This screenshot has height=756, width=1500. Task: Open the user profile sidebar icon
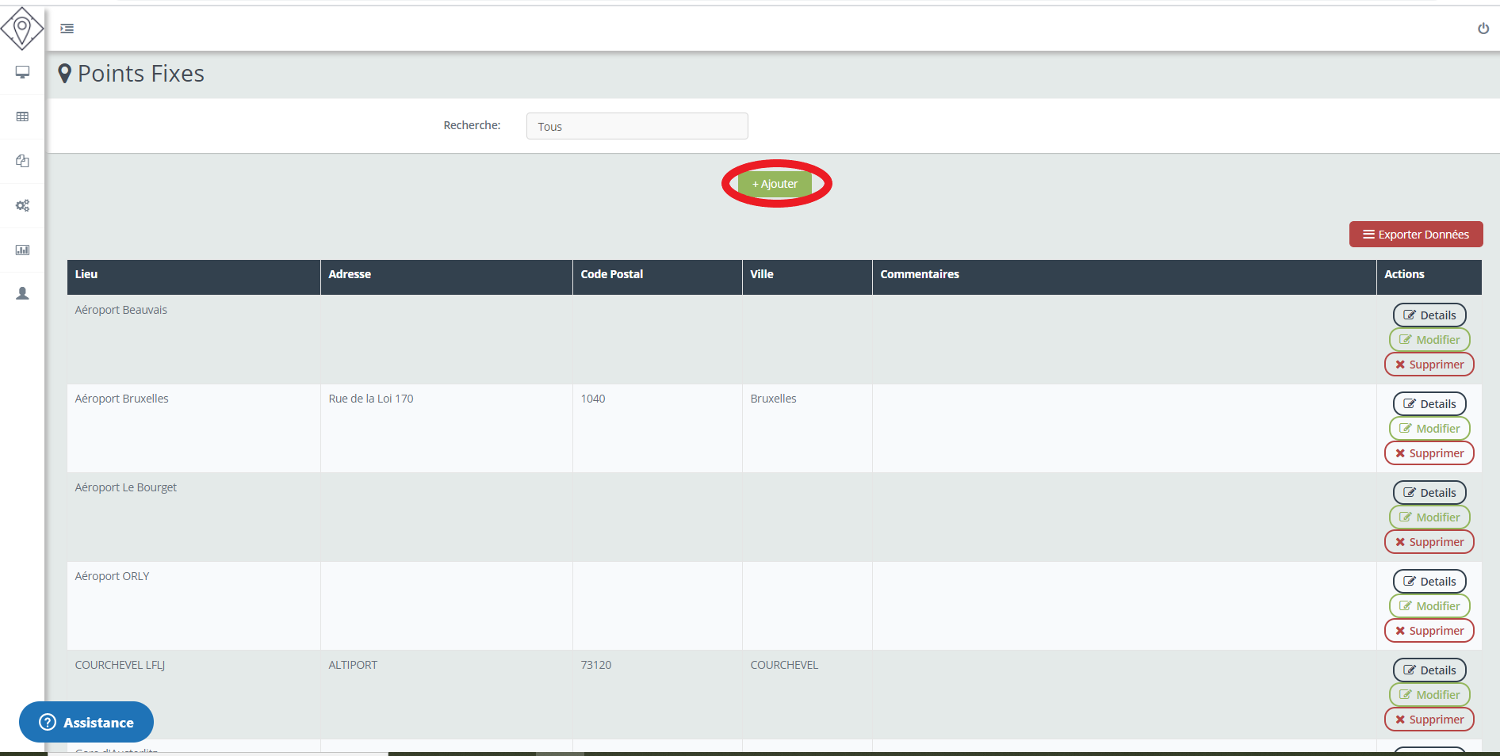pos(22,293)
